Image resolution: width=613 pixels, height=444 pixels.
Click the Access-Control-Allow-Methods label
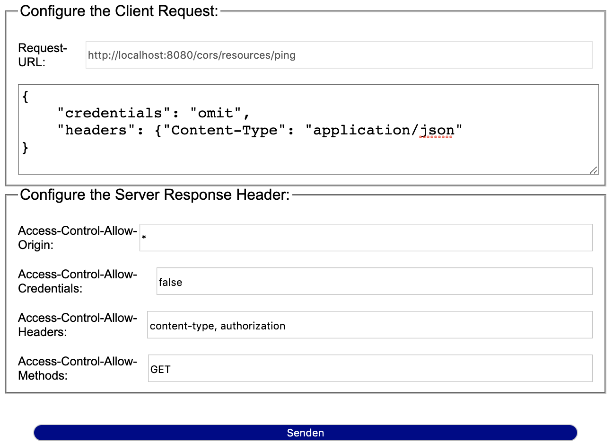(77, 368)
